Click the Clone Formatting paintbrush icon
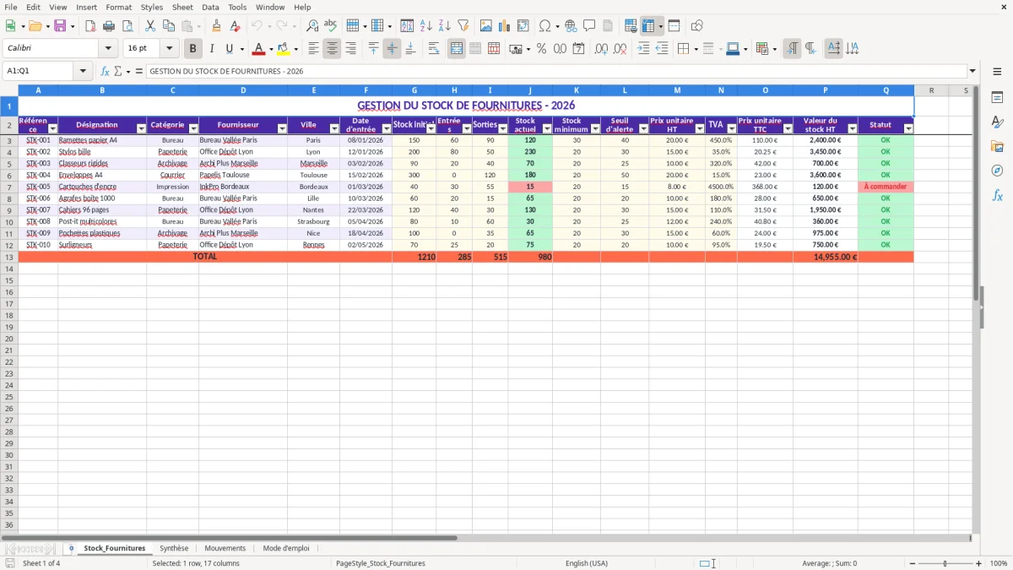The height and width of the screenshot is (570, 1013). coord(216,26)
